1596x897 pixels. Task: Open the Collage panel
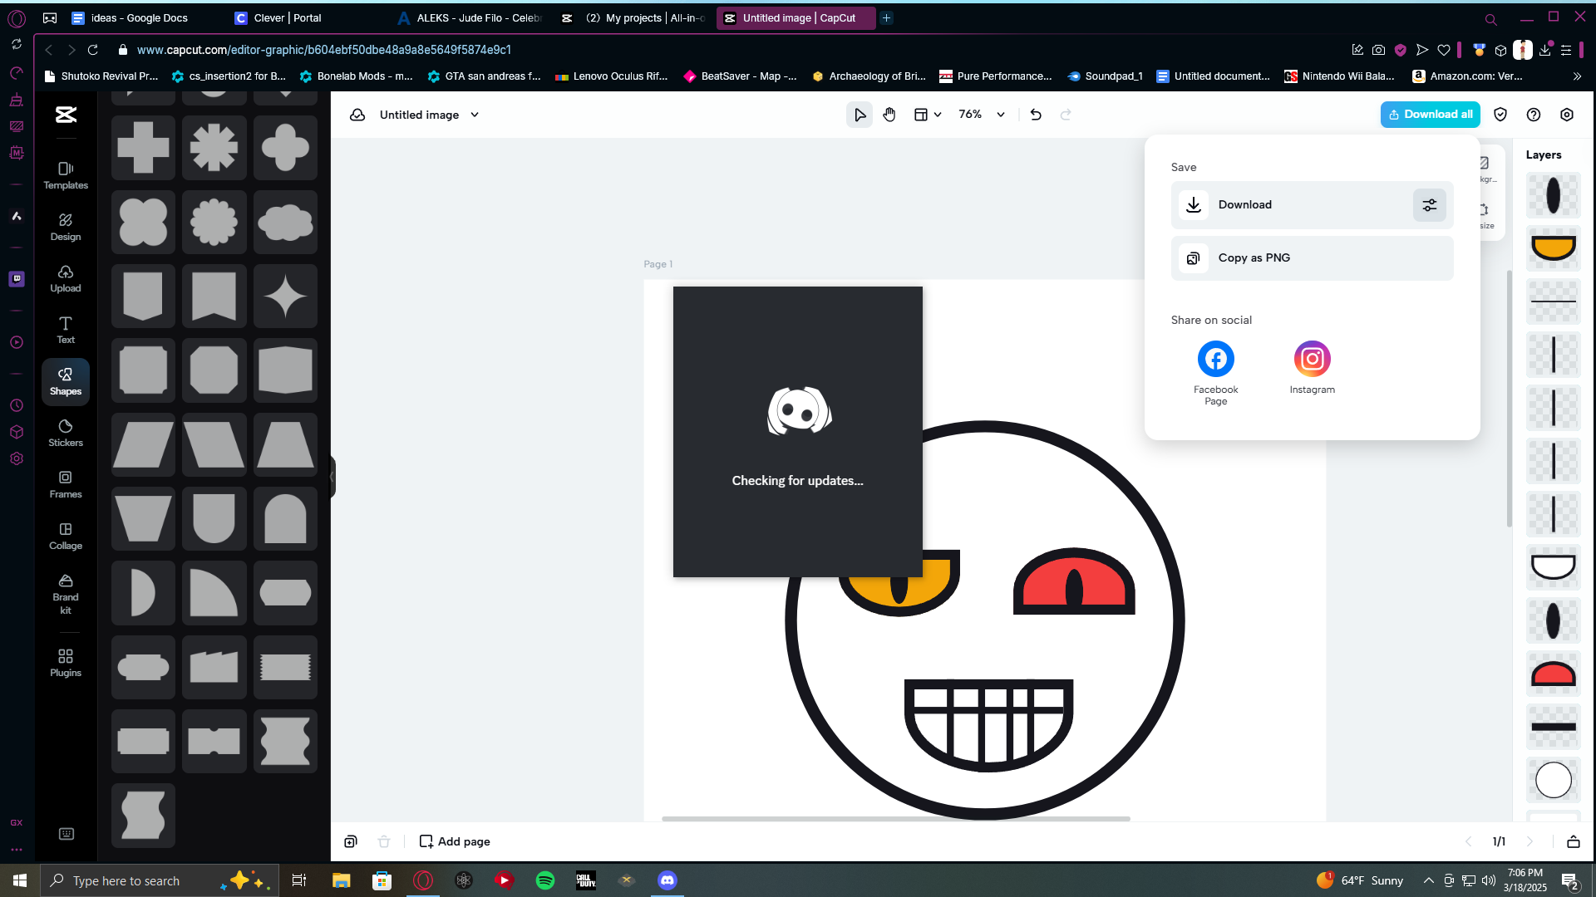click(x=66, y=535)
